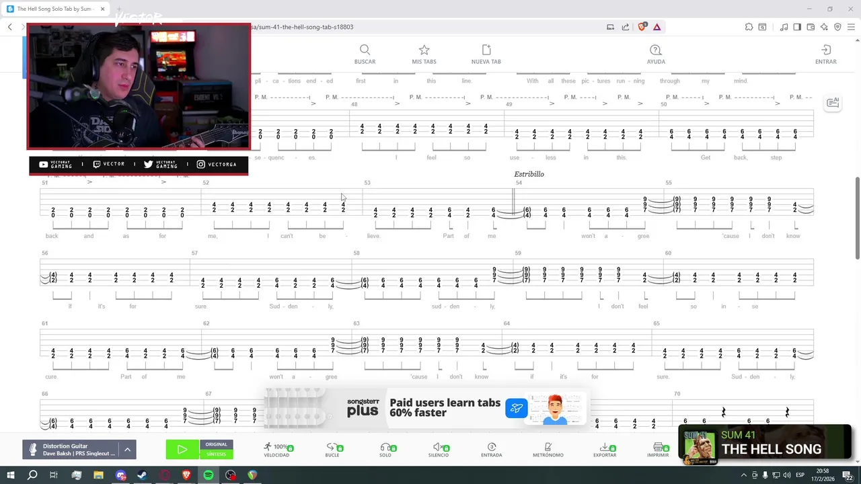Open Spotify from the taskbar
Screen dimensions: 861x484
coord(209,475)
